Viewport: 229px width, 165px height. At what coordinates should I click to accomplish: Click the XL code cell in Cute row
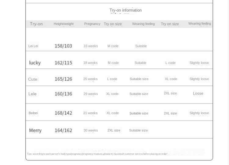click(x=171, y=79)
